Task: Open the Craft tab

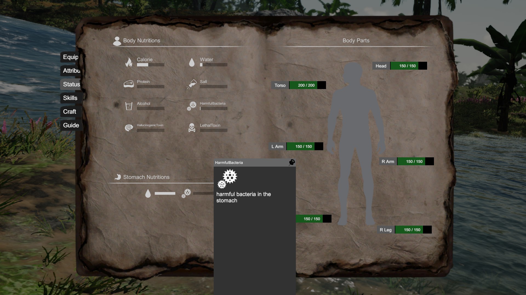Action: coord(70,112)
